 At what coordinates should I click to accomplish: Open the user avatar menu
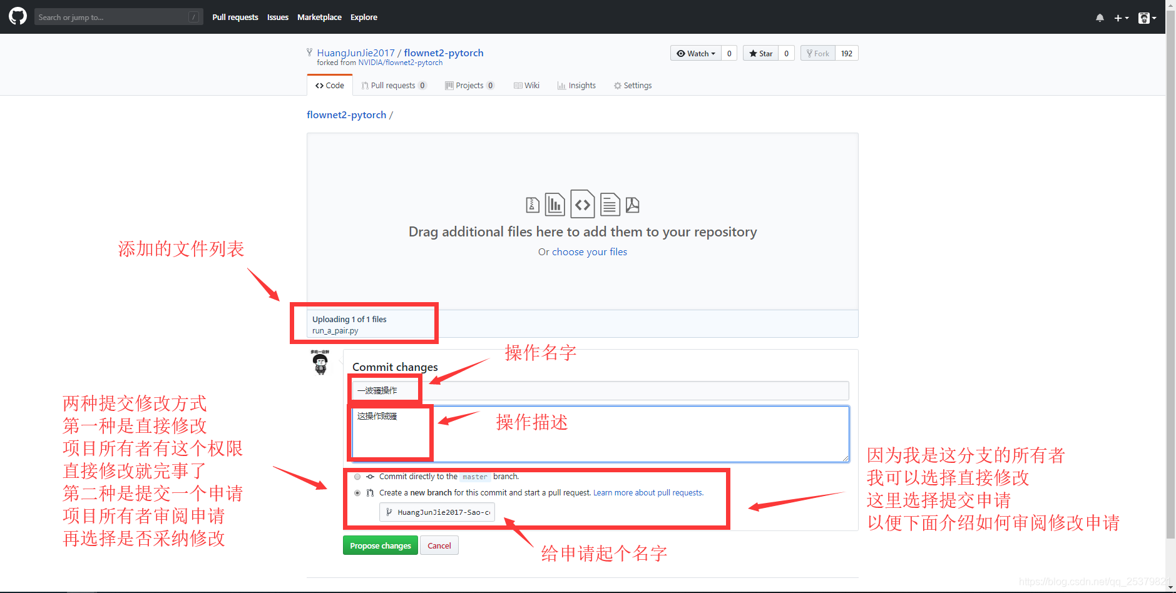pos(1147,18)
